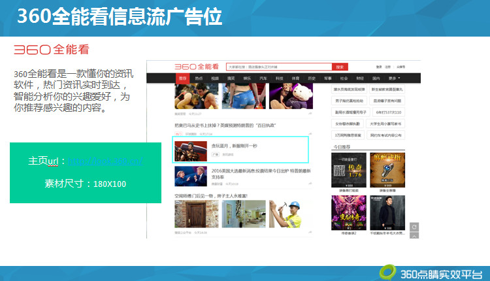The image size is (490, 281).
Task: Open the 汽车 nav tab
Action: [263, 78]
